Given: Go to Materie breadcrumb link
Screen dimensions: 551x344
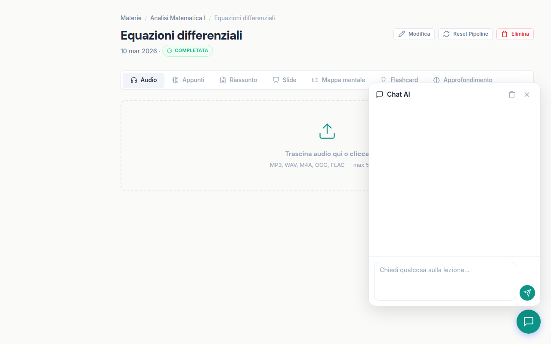Looking at the screenshot, I should click(131, 18).
